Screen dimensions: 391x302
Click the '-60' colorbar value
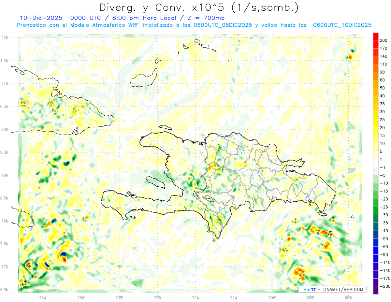pyautogui.click(x=384, y=246)
